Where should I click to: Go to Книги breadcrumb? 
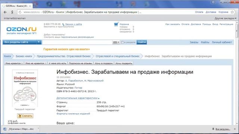[x=7, y=56]
